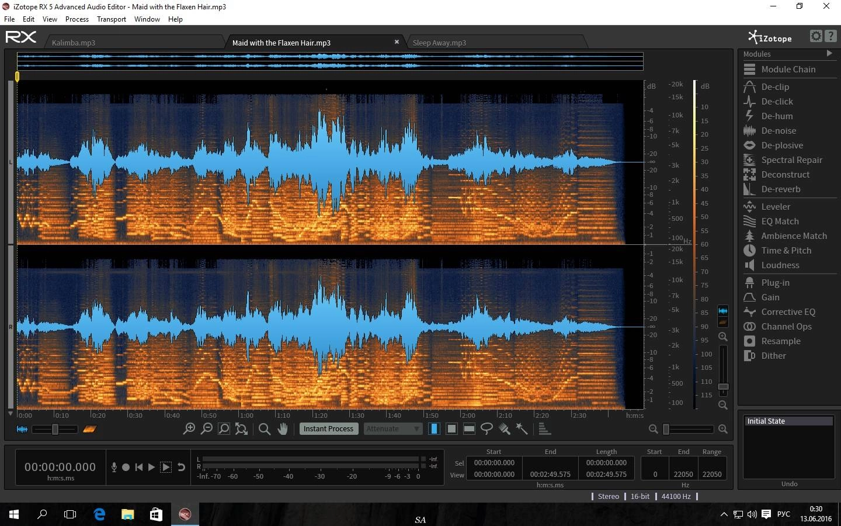
Task: Open the Corrective EQ module
Action: pyautogui.click(x=788, y=312)
